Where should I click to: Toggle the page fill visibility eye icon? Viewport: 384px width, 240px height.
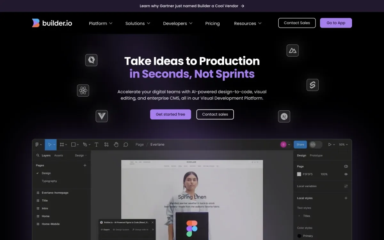(x=346, y=174)
